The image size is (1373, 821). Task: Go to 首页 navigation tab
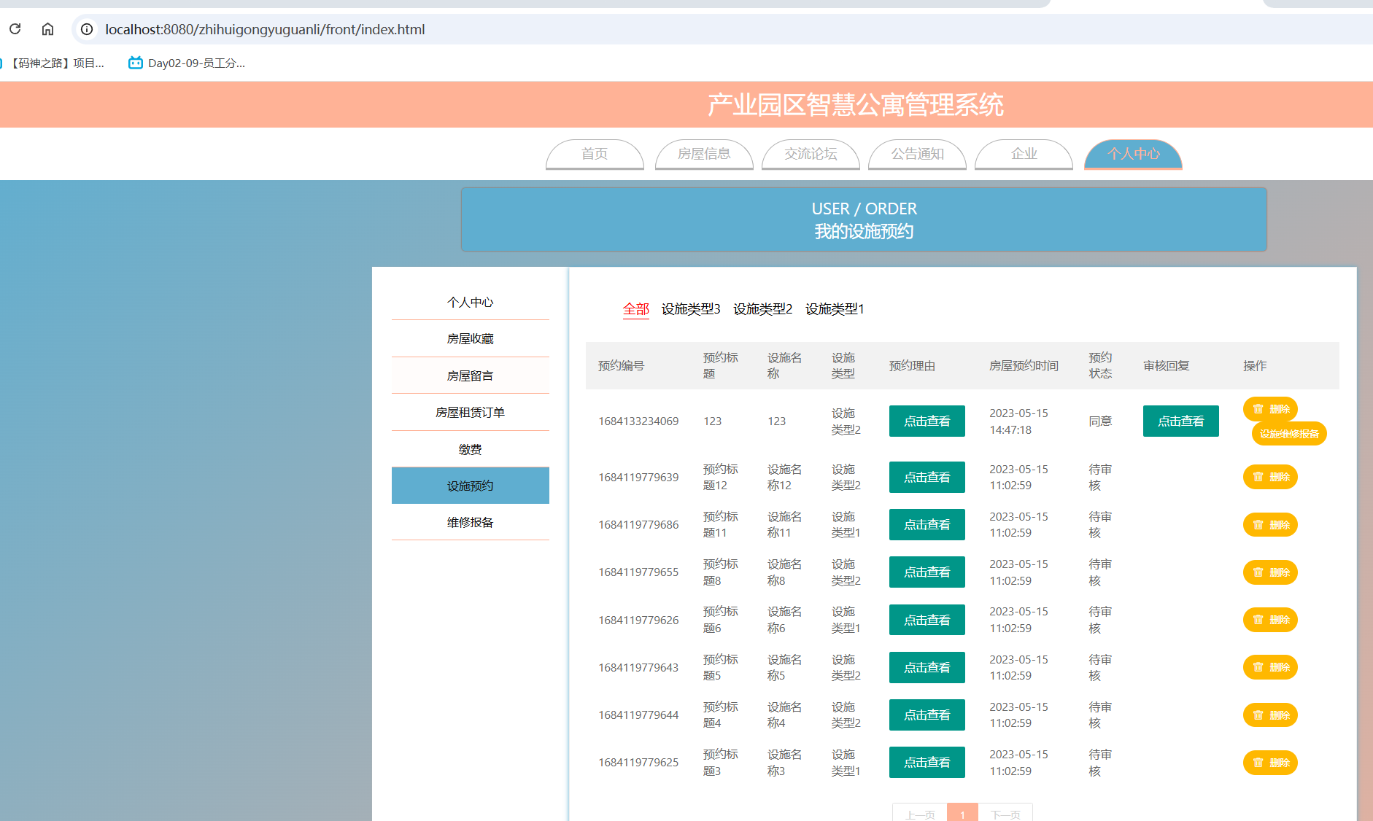[x=595, y=154]
